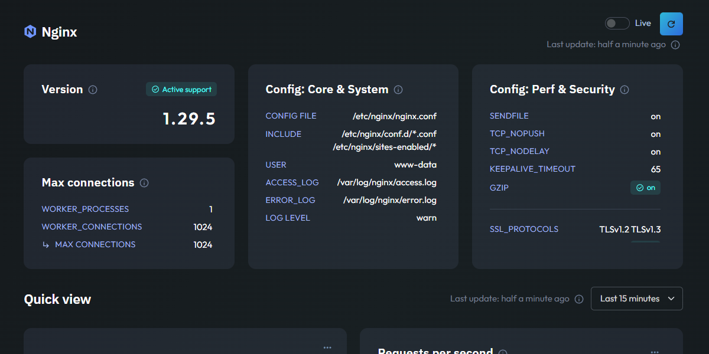
Task: Click the blue refresh button
Action: pyautogui.click(x=671, y=24)
